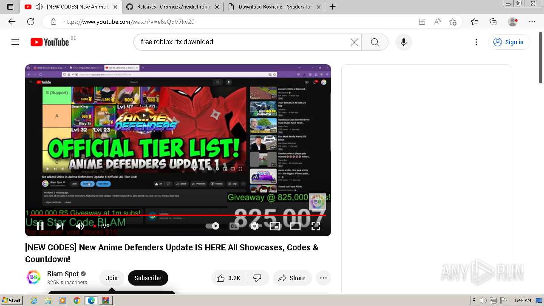This screenshot has height=306, width=544.
Task: Open the browser profile avatar
Action: point(513,22)
